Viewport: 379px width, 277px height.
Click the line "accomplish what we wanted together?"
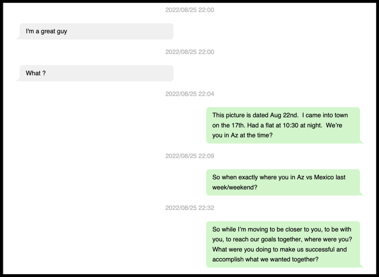(265, 260)
